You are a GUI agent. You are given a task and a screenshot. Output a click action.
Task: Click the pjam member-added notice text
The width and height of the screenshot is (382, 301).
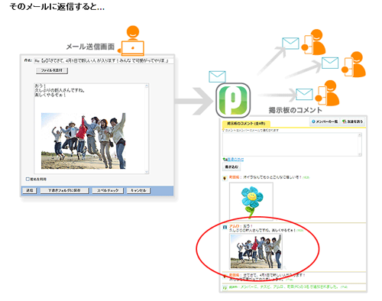289,287
